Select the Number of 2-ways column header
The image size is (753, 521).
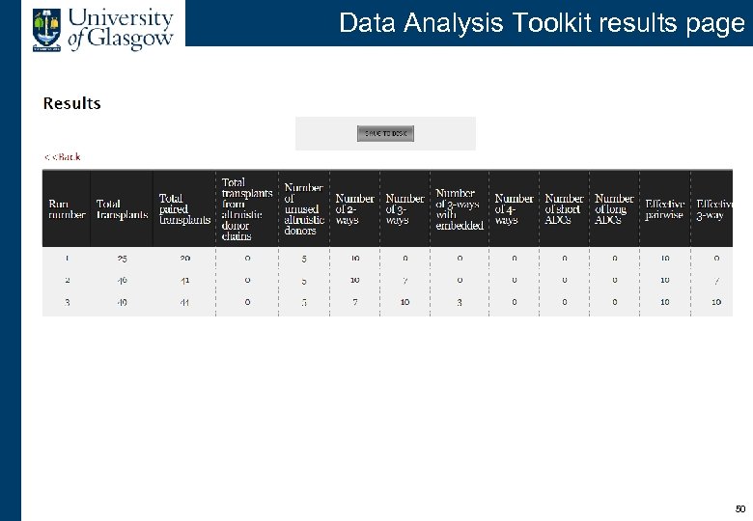coord(354,209)
